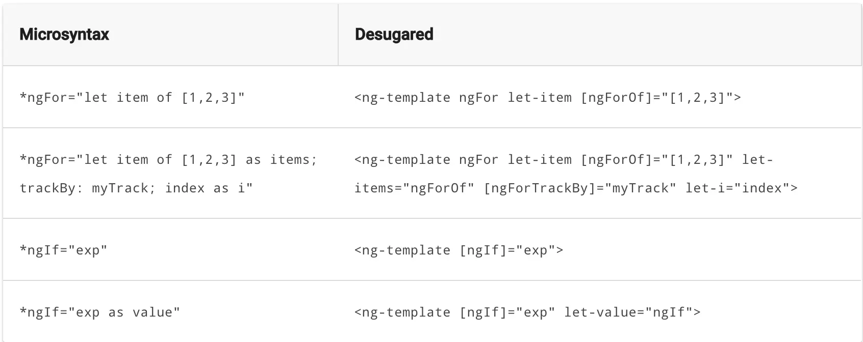
Task: Click the trailing "let-" ending the wrapped desugared line
Action: pyautogui.click(x=757, y=160)
